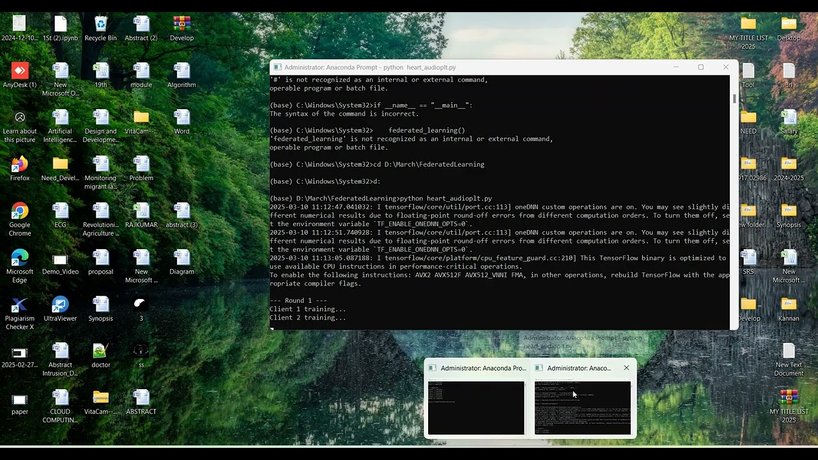Select the ECG document icon
The image size is (818, 460).
coord(60,215)
